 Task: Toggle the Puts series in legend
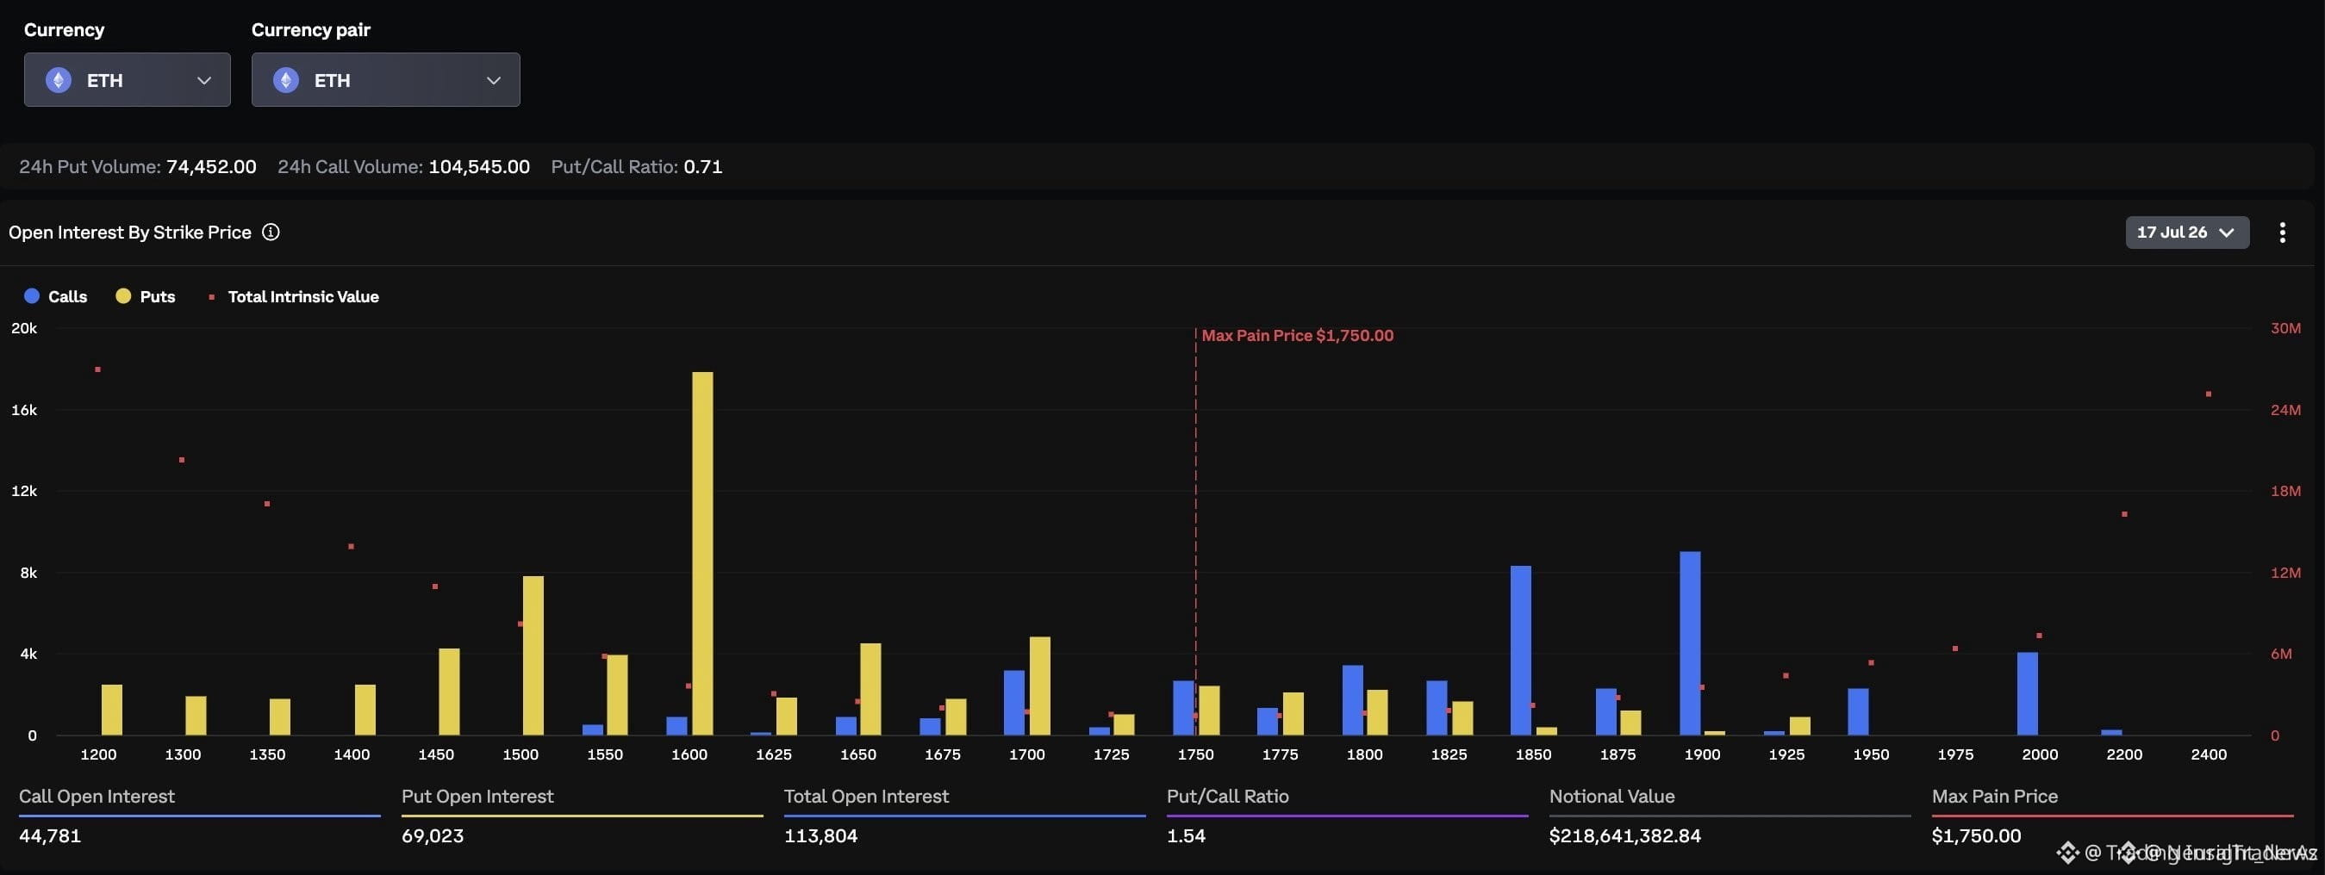tap(146, 296)
